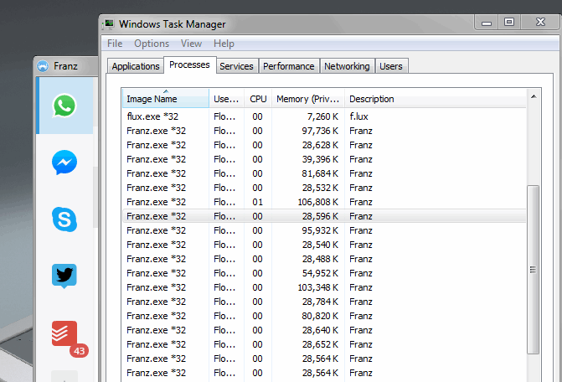The height and width of the screenshot is (382, 562).
Task: Maximize the Windows Task Manager window
Action: tap(509, 23)
